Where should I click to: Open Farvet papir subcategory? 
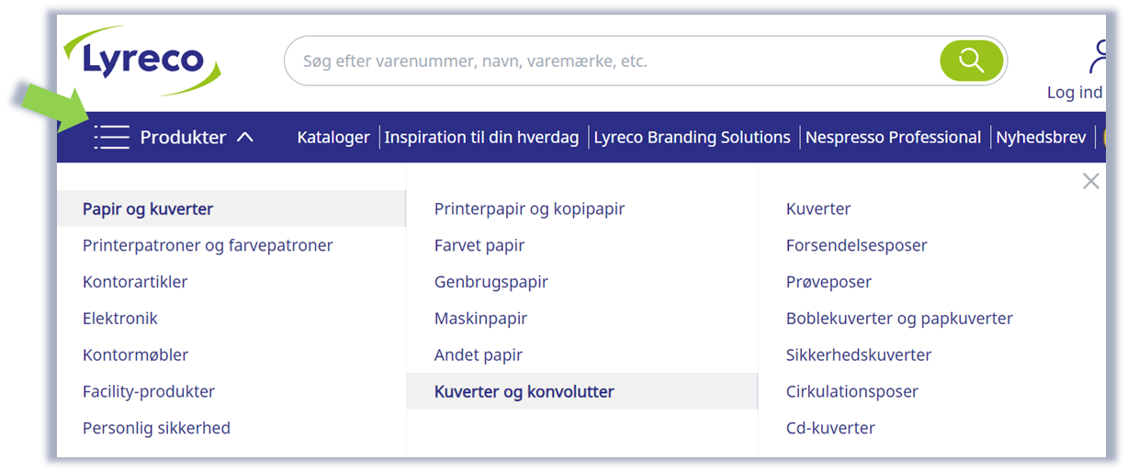click(479, 245)
